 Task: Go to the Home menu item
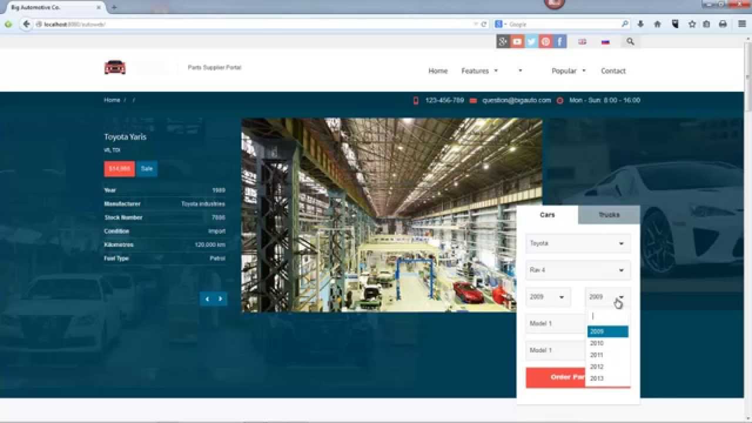click(438, 71)
